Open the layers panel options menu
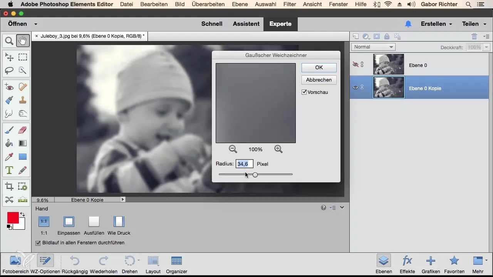Image resolution: width=493 pixels, height=277 pixels. pyautogui.click(x=486, y=37)
